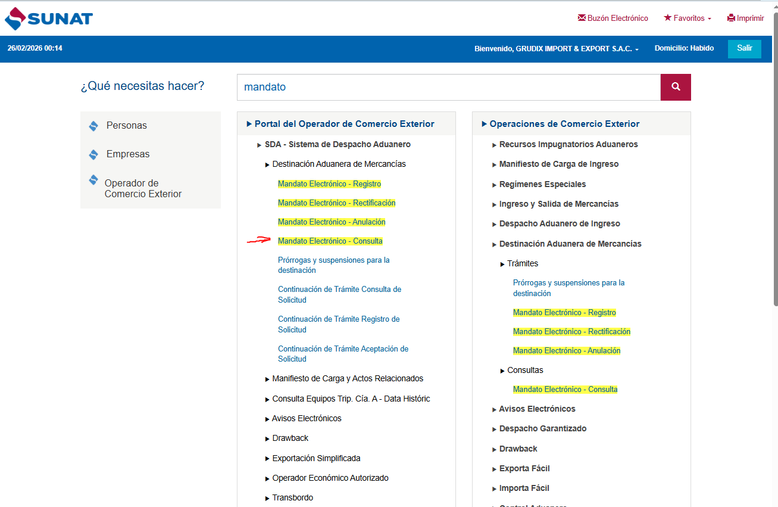This screenshot has height=507, width=778.
Task: Expand Ingreso y Salida de Mercancías
Action: point(555,204)
